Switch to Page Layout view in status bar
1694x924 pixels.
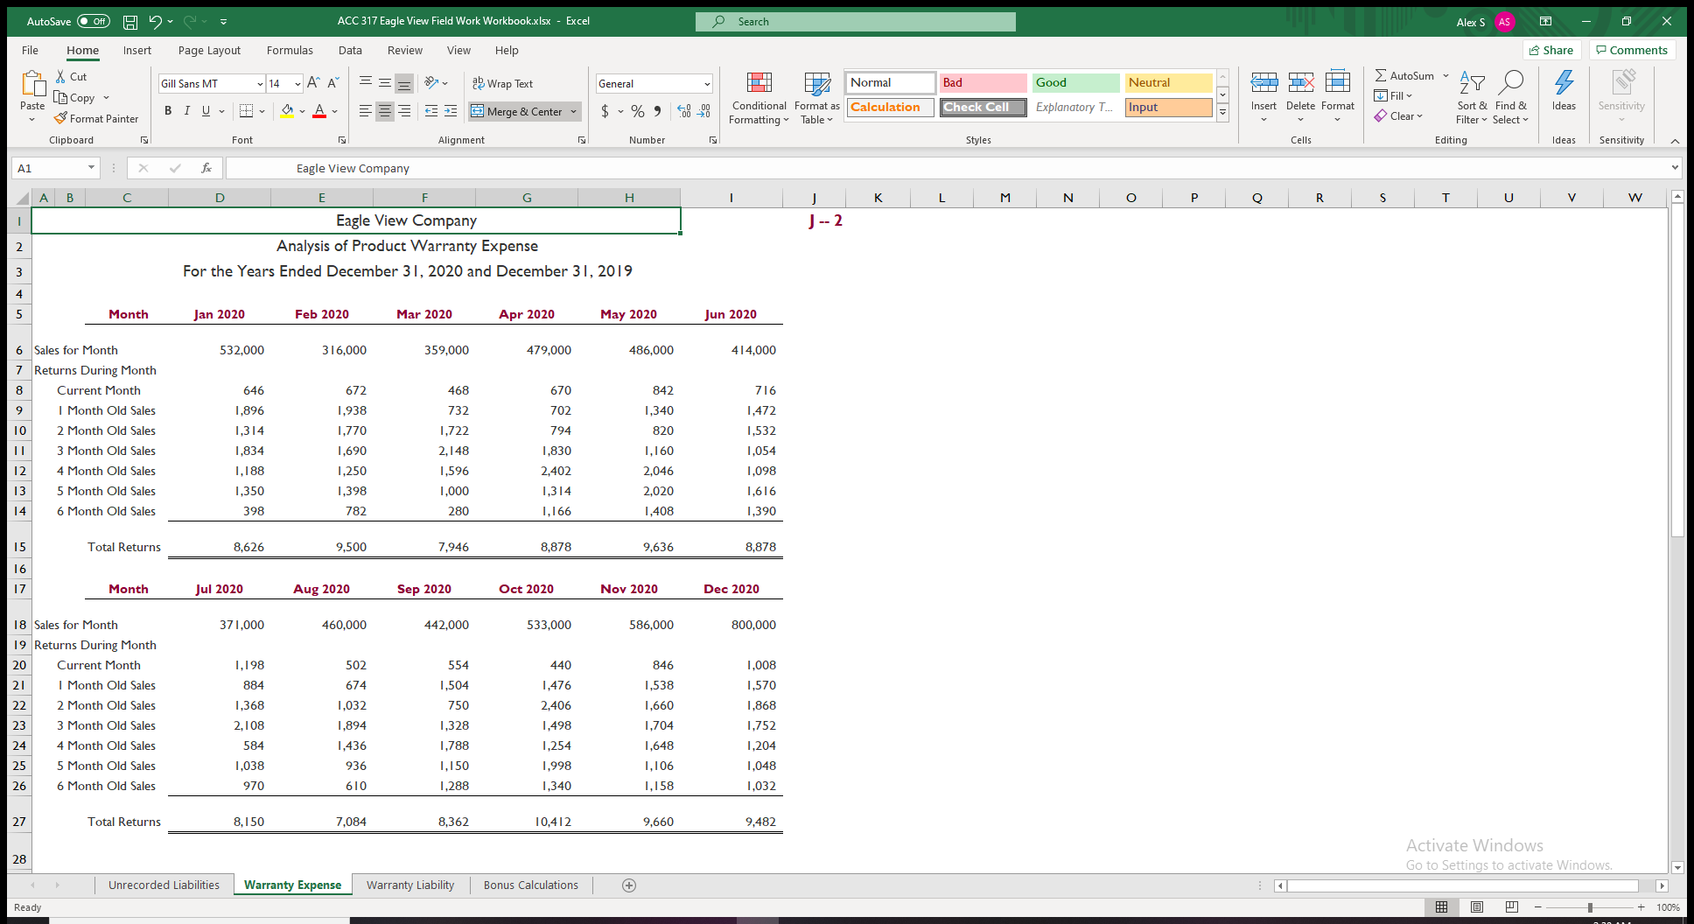(1477, 907)
